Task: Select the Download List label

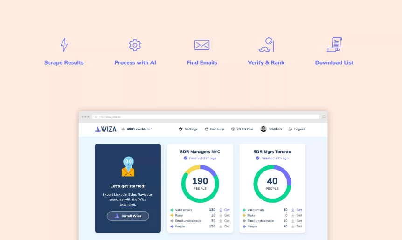Action: point(334,63)
